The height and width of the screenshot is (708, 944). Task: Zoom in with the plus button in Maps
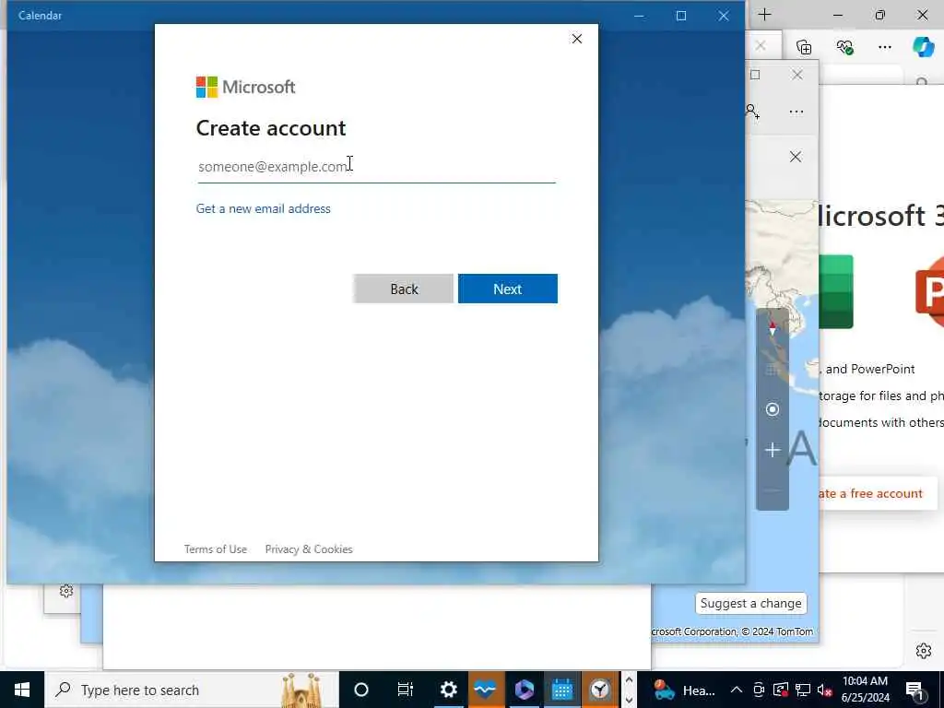point(773,450)
